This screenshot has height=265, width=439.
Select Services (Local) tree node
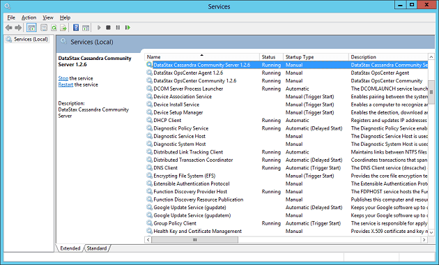pyautogui.click(x=27, y=39)
